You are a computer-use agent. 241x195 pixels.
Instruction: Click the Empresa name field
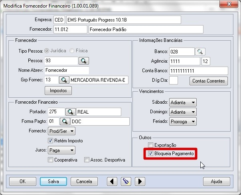click(124, 20)
